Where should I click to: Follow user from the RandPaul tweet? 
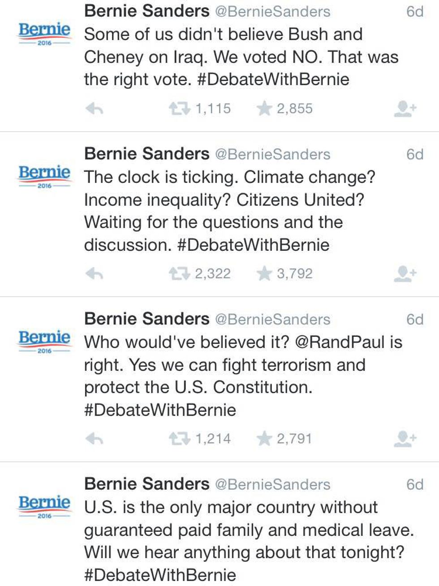[x=405, y=439]
